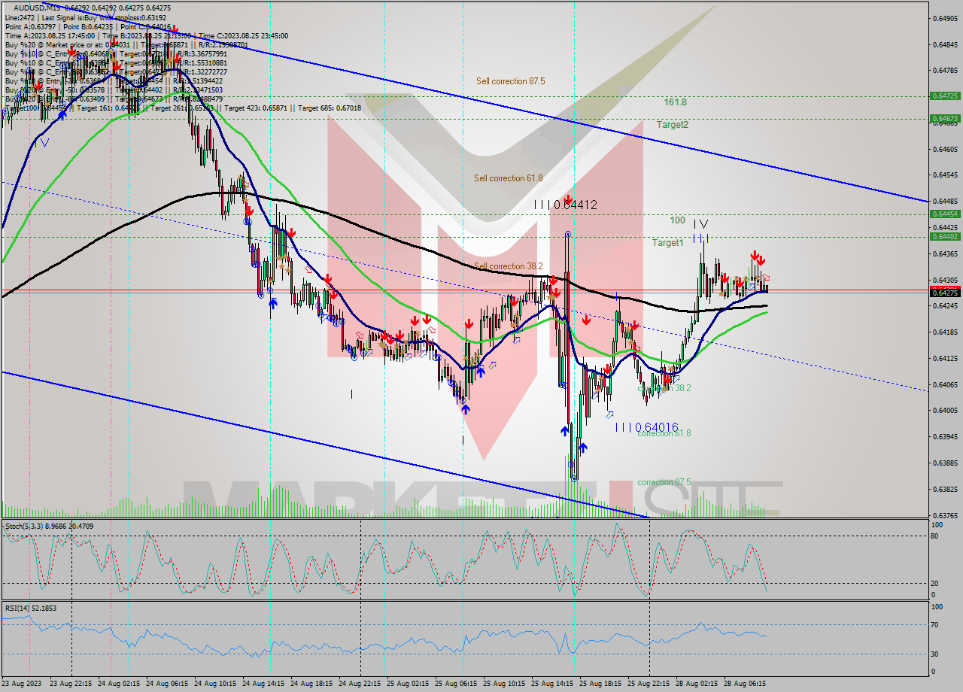This screenshot has width=963, height=692.
Task: Click the 0.64185 price axis label
Action: coord(945,332)
